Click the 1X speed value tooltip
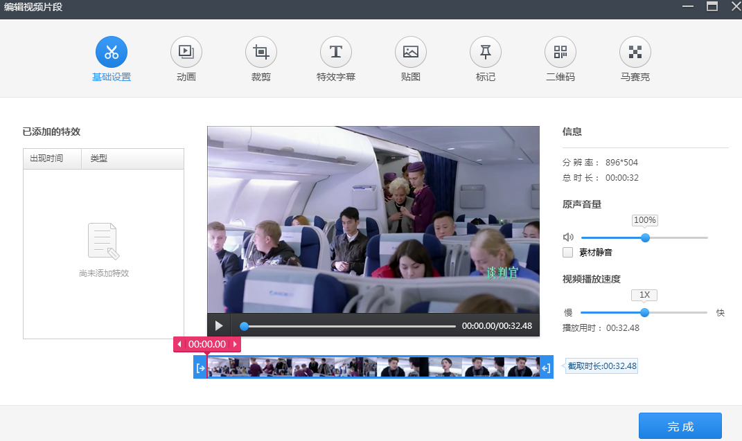Image resolution: width=742 pixels, height=441 pixels. tap(644, 295)
